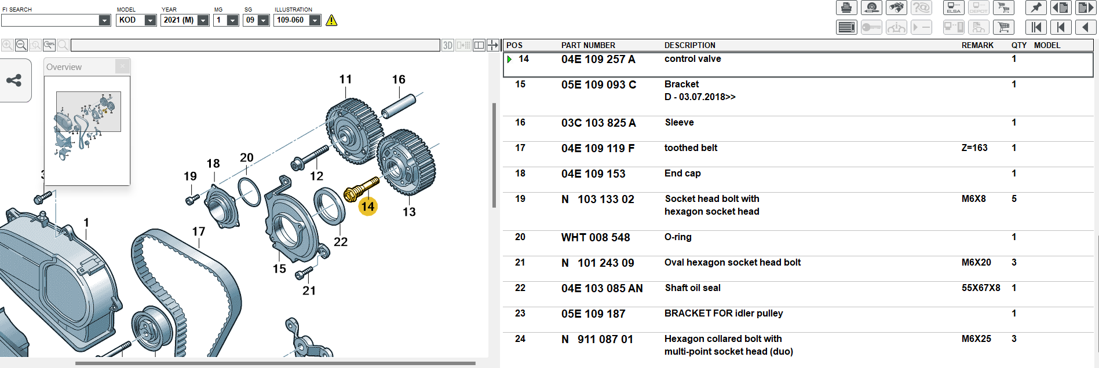Click callout number 16 on diagram

pos(399,79)
